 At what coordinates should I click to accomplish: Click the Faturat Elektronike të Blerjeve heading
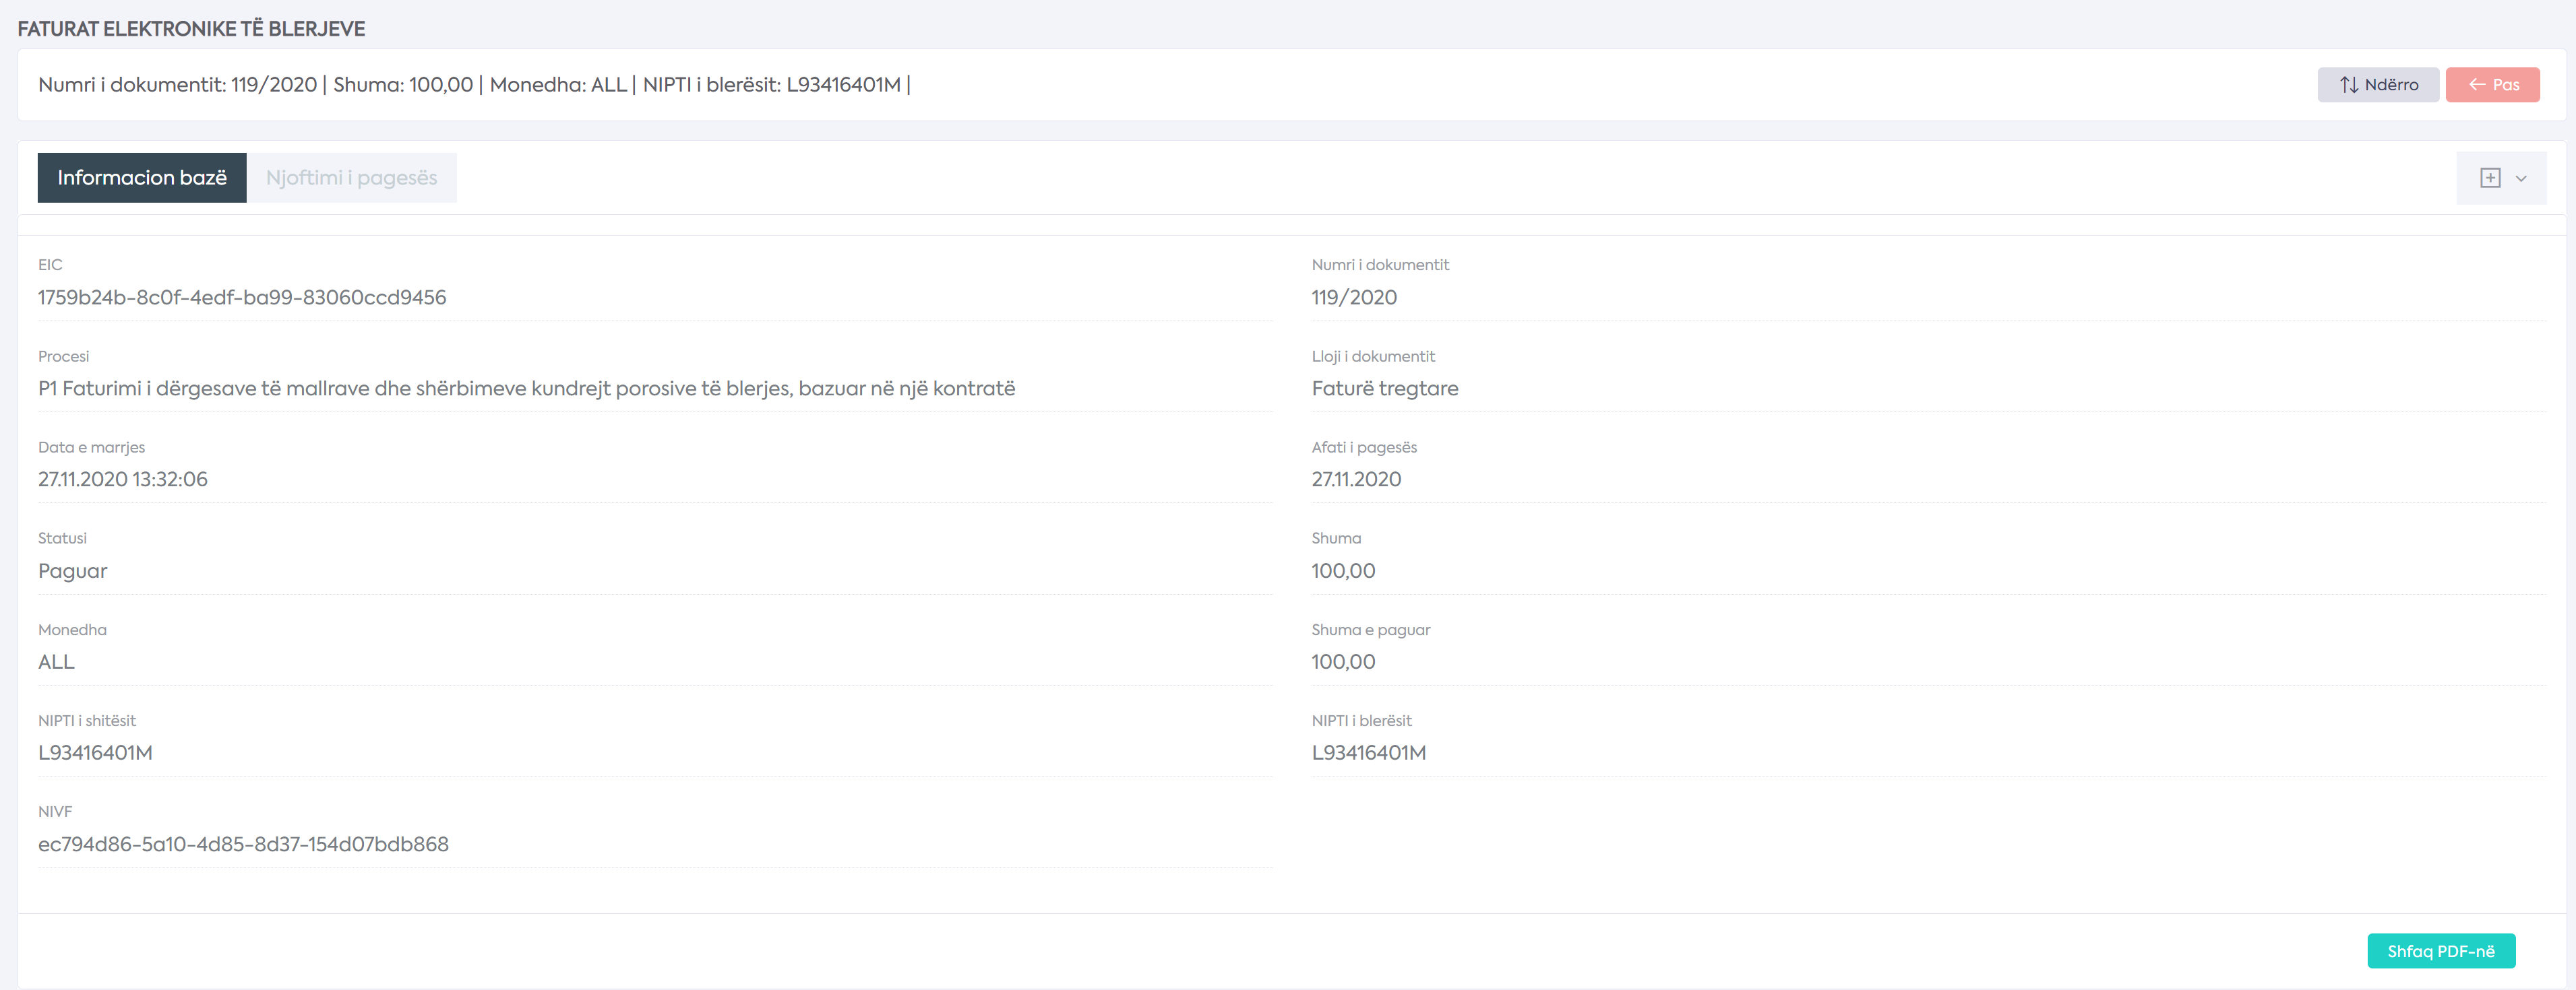[191, 29]
